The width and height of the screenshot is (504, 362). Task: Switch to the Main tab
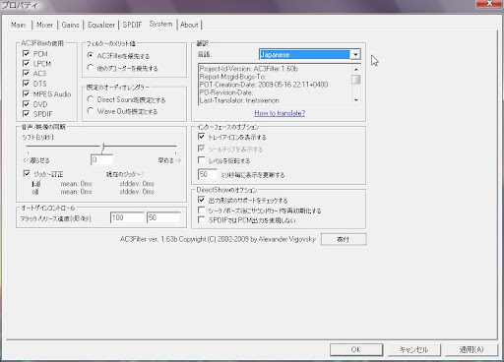pyautogui.click(x=18, y=25)
